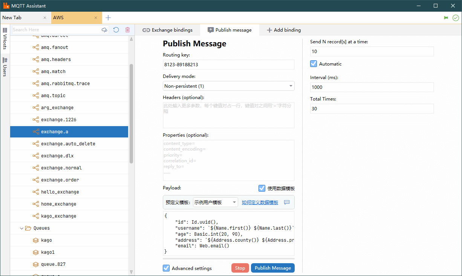The width and height of the screenshot is (462, 276).
Task: Open the 如何定义数据模板 help link
Action: [x=260, y=202]
